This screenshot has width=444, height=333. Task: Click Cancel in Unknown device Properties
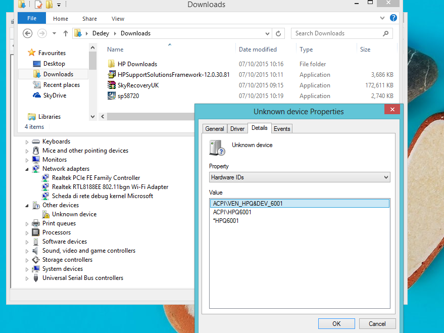click(377, 324)
